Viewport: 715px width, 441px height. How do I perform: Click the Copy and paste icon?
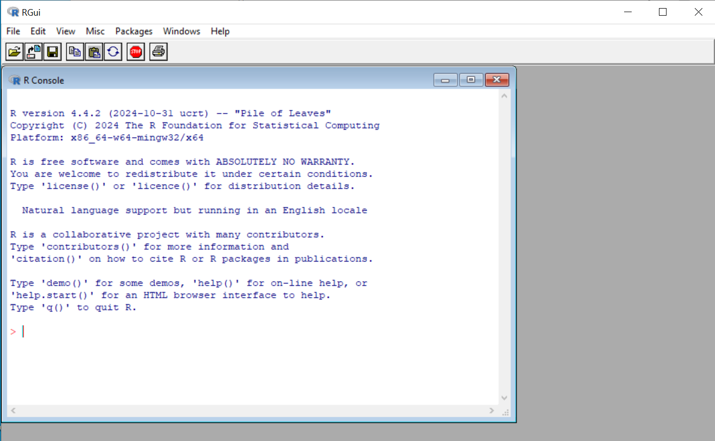113,52
